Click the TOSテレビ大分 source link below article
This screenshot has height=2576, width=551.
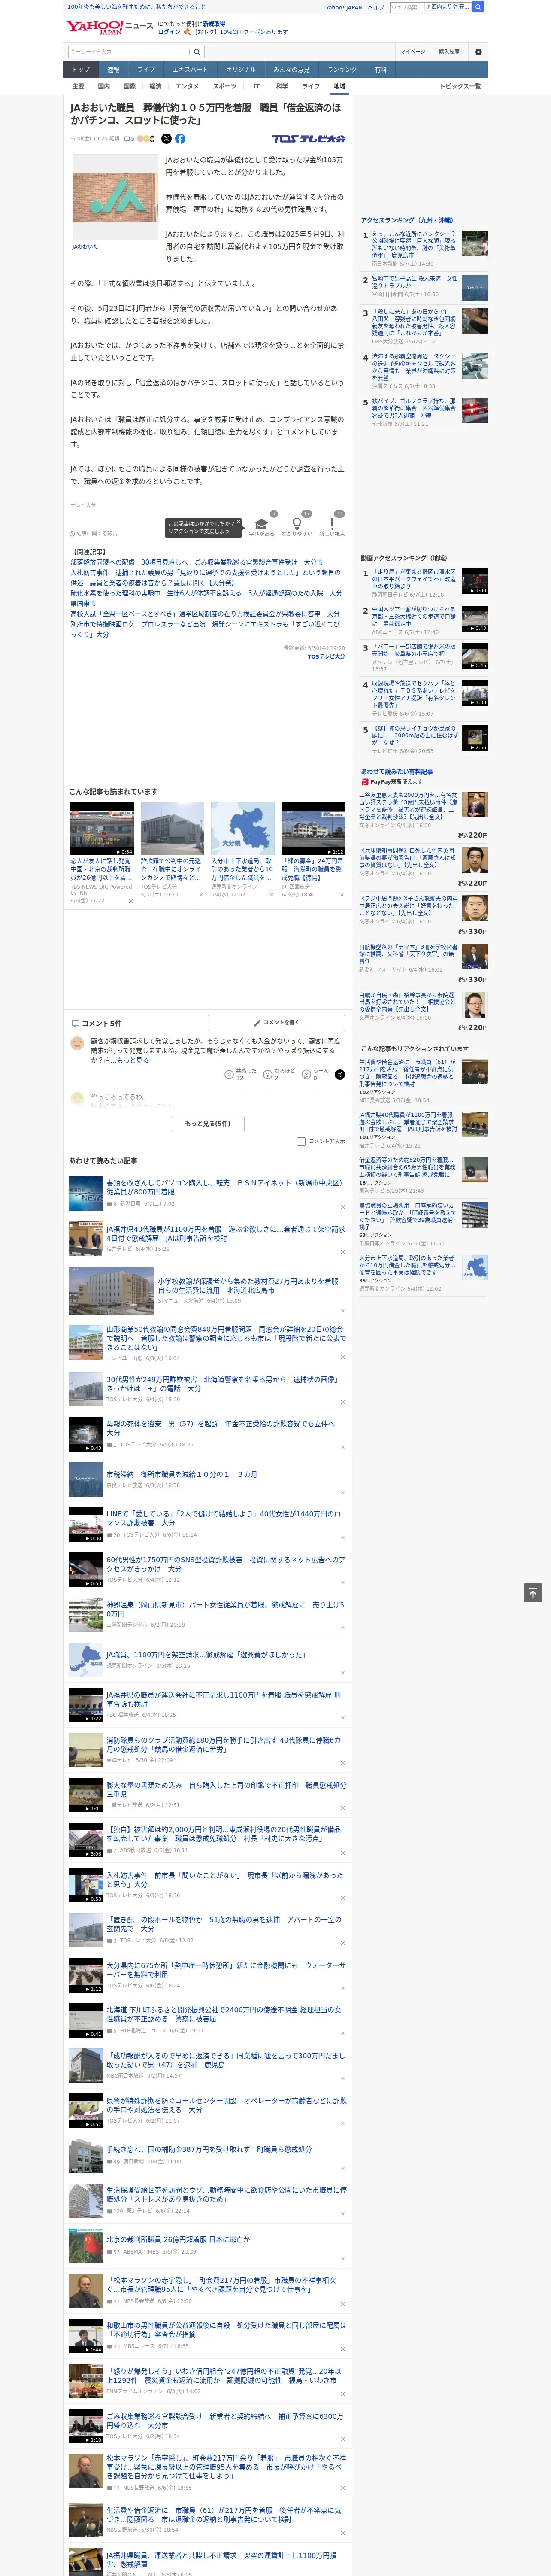point(326,657)
